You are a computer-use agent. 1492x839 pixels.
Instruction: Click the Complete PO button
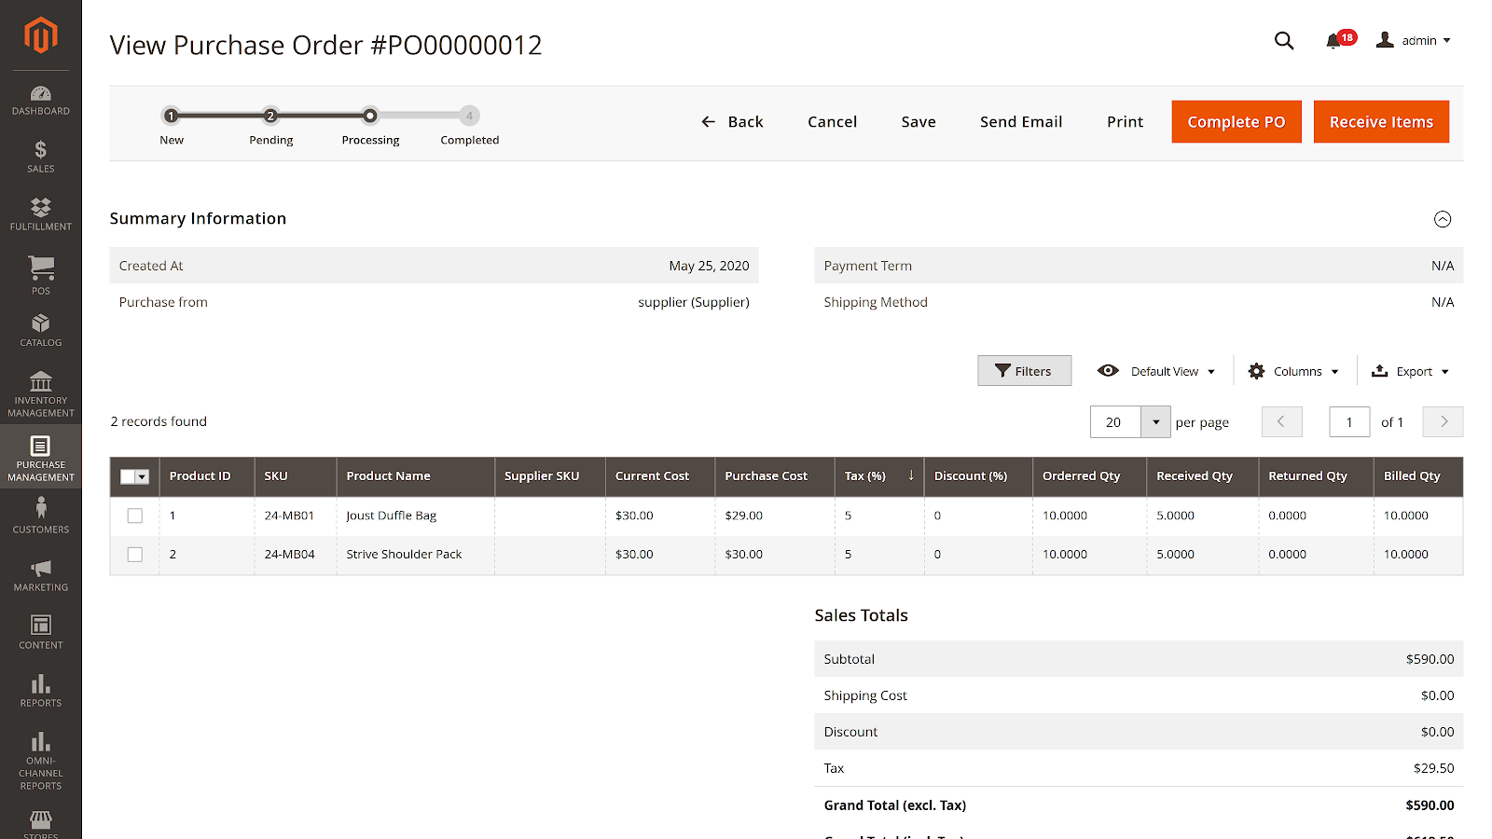[1236, 121]
